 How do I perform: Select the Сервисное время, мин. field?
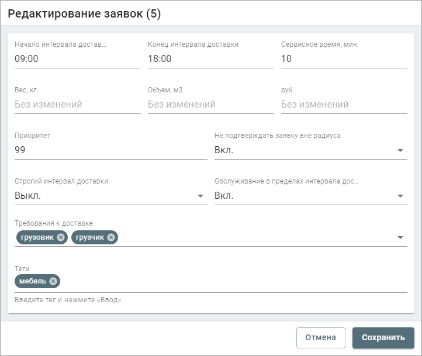344,58
